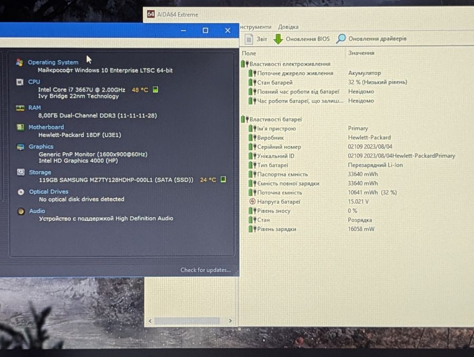Click the Audio speaker icon
The image size is (474, 357).
(x=21, y=211)
